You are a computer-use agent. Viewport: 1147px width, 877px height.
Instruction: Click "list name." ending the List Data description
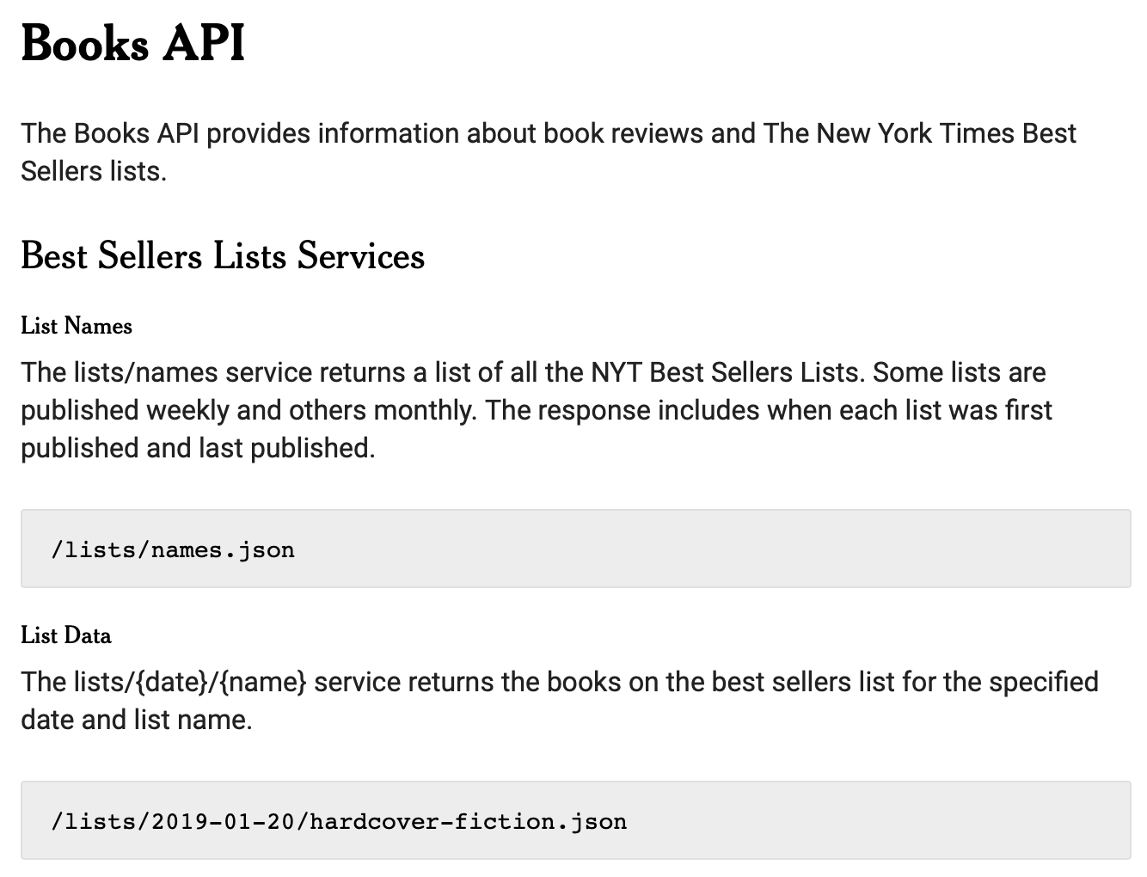click(x=194, y=720)
